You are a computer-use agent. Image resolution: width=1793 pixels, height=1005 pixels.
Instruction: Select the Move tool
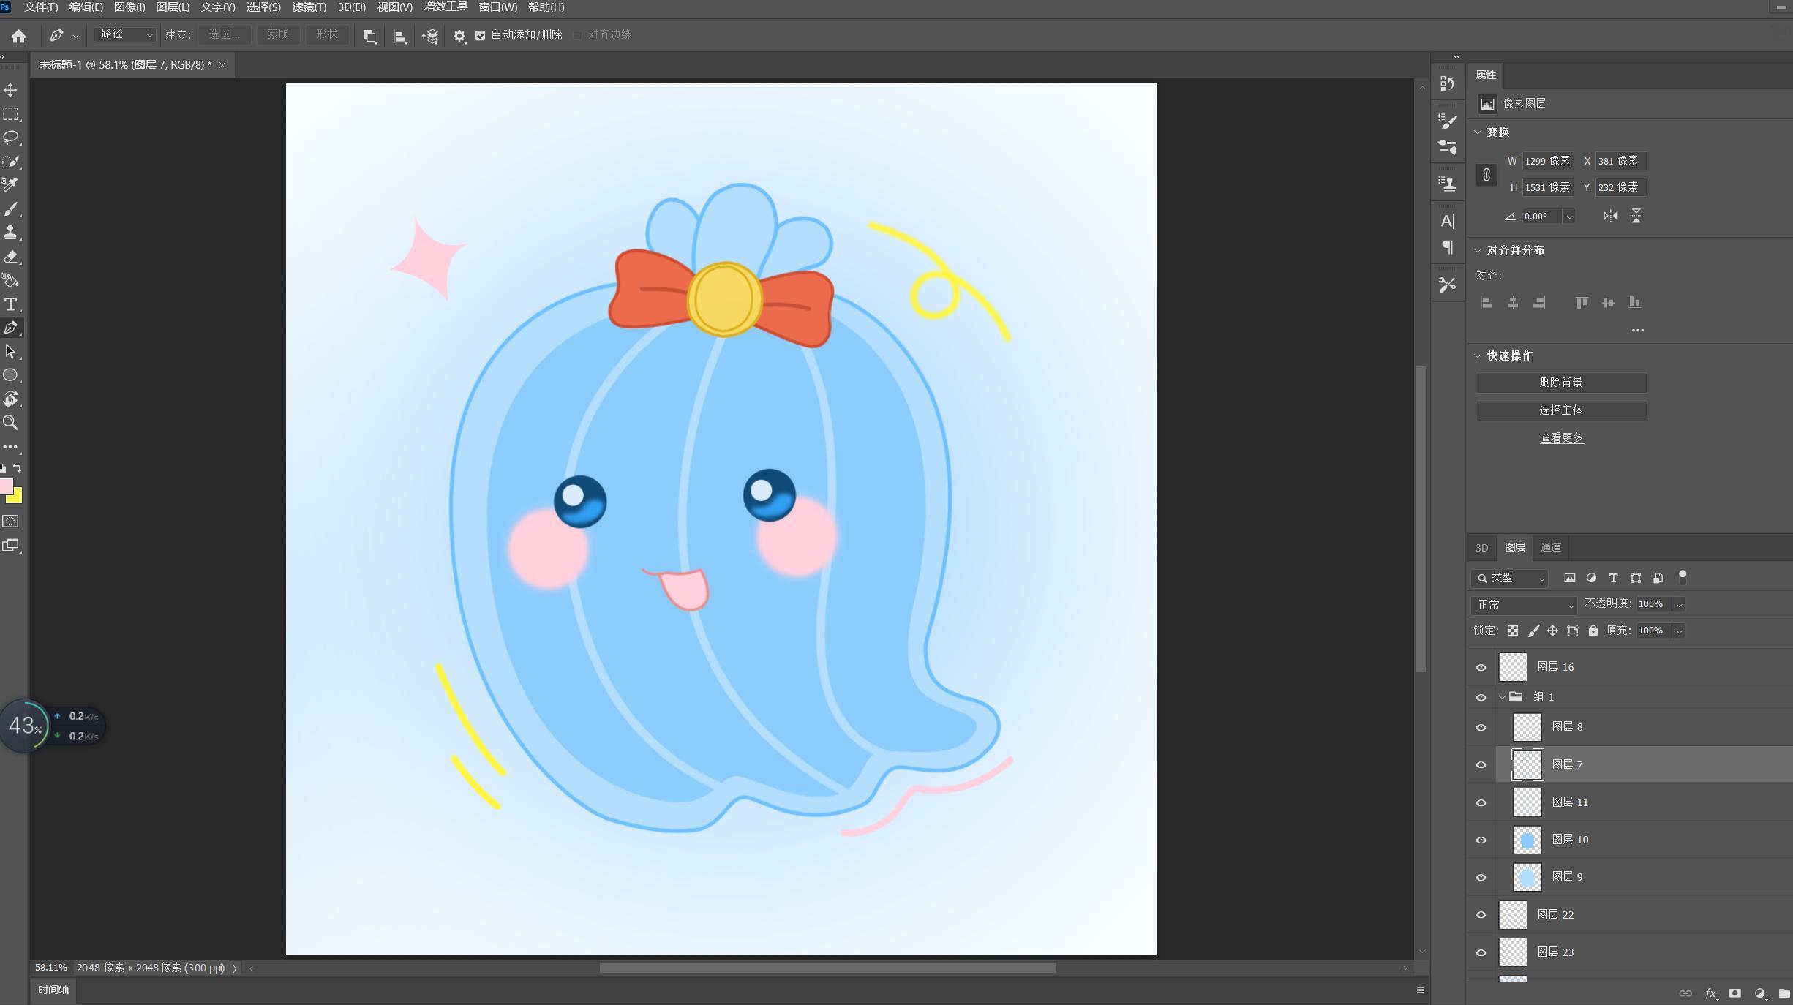[11, 90]
